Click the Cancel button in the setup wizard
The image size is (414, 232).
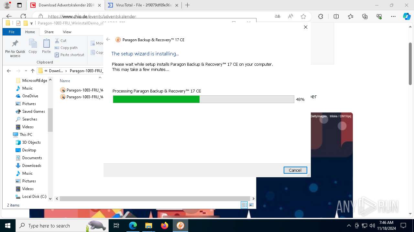(295, 170)
